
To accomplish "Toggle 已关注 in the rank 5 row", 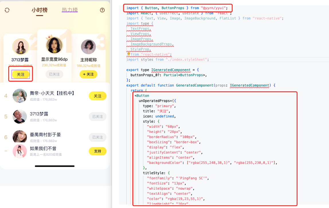I will click(97, 117).
